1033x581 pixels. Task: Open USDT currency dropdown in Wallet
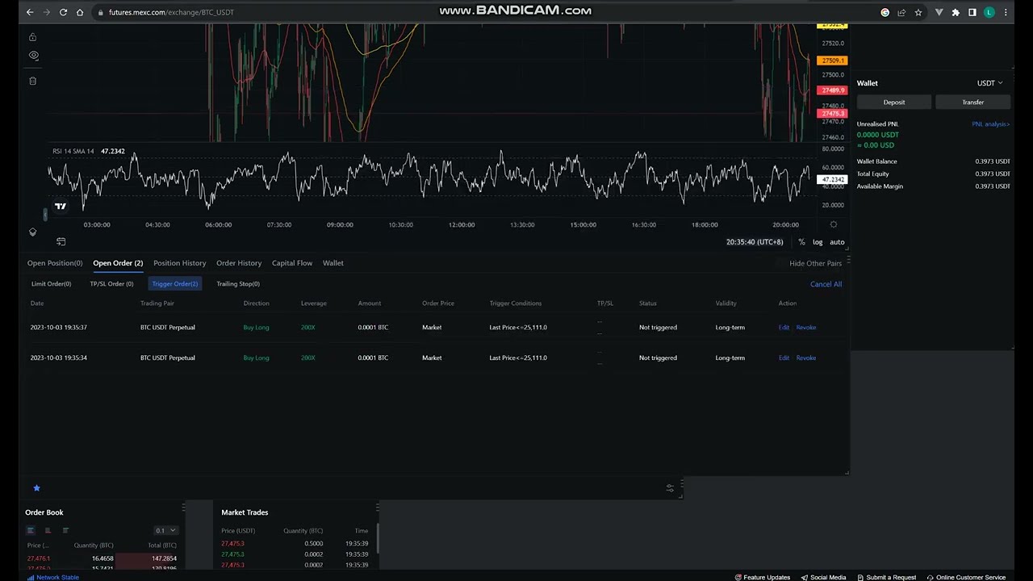point(989,83)
